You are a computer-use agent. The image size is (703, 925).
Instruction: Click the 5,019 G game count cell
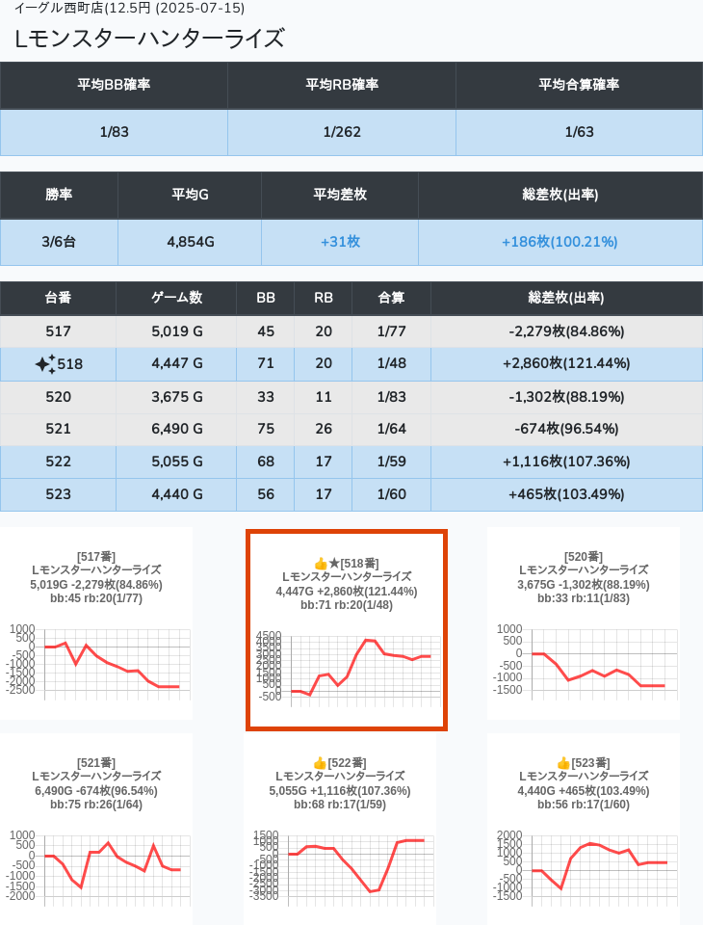[176, 331]
